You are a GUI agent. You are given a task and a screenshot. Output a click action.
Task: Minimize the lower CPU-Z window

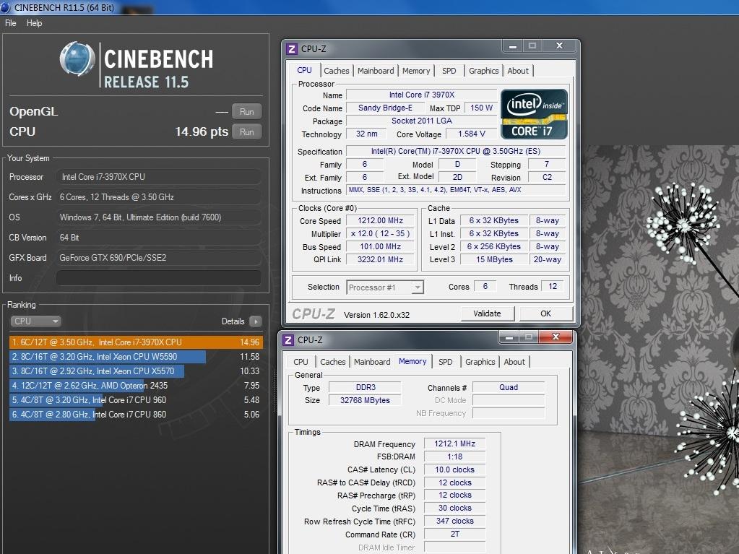click(x=509, y=337)
